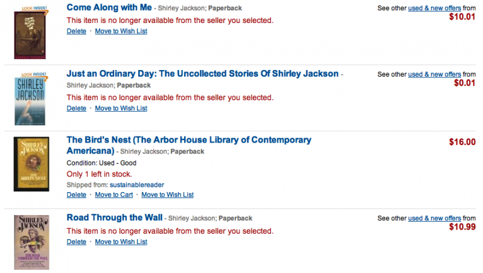Viewport: 483px width, 273px height.
Task: View used & new offers for Come Along with Me
Action: 435,7
